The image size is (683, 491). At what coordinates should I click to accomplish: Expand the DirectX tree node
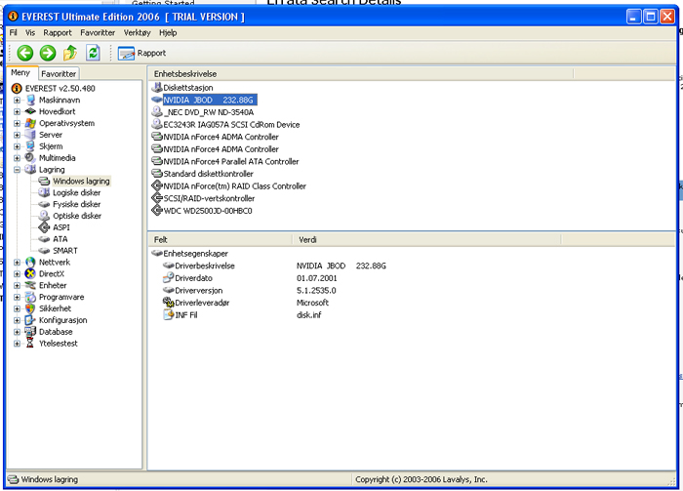[x=17, y=274]
